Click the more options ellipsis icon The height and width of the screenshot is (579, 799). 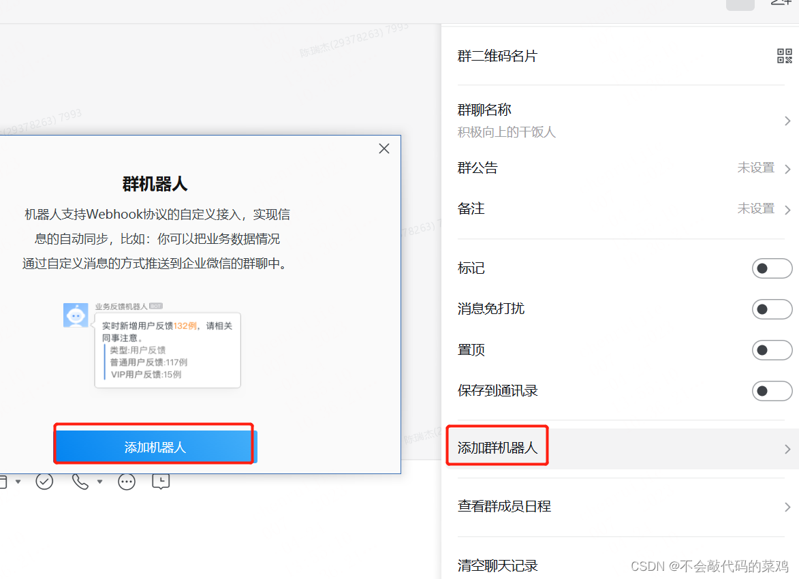(x=127, y=482)
